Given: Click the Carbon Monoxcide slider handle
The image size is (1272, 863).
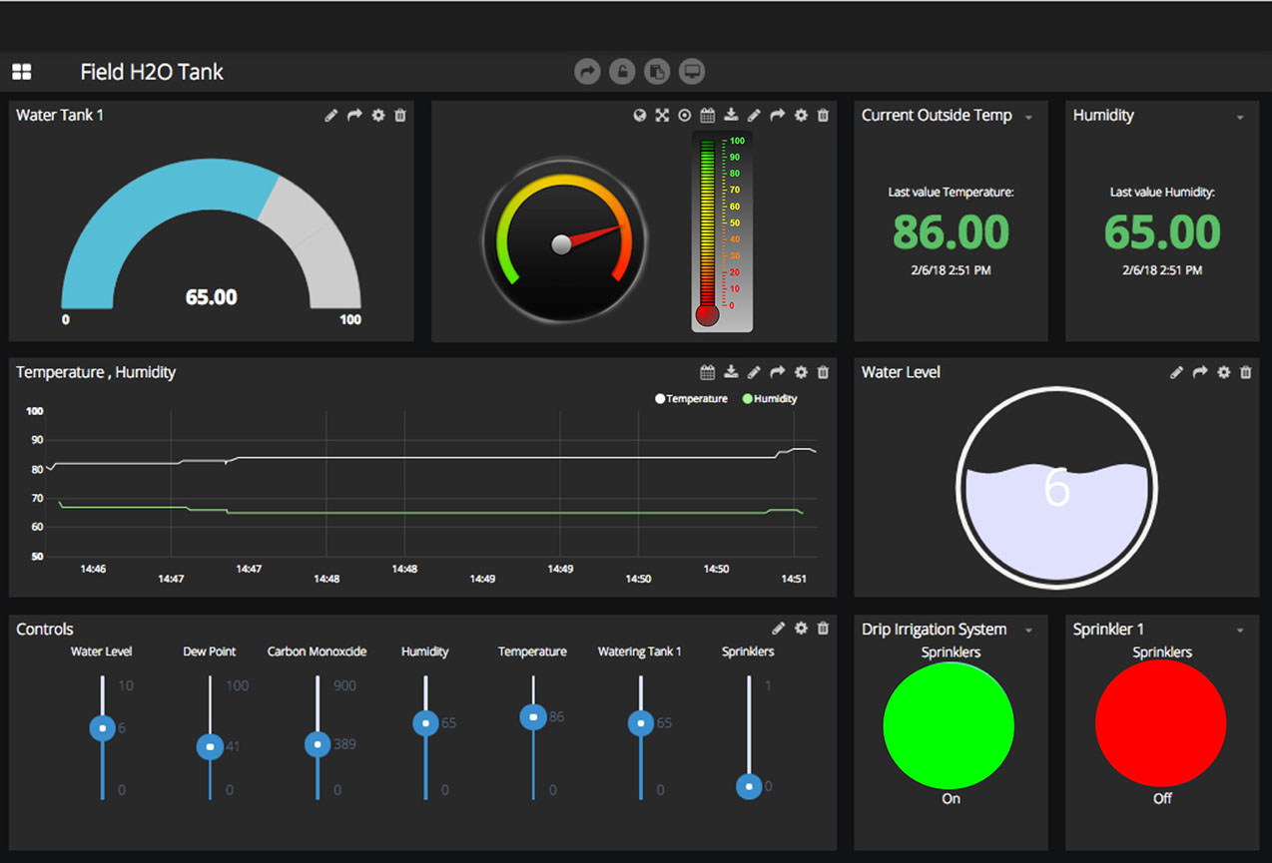Looking at the screenshot, I should (x=318, y=744).
